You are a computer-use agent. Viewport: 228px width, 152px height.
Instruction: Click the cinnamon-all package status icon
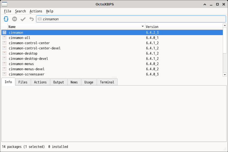pyautogui.click(x=4, y=38)
